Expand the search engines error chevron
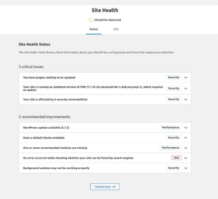 [x=186, y=158]
